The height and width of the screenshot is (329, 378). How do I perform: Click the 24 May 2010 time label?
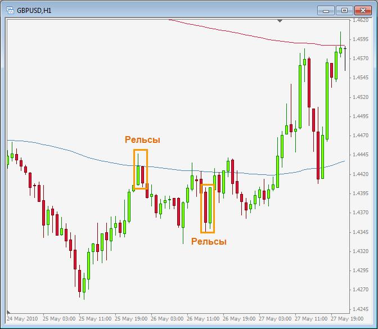(22, 319)
